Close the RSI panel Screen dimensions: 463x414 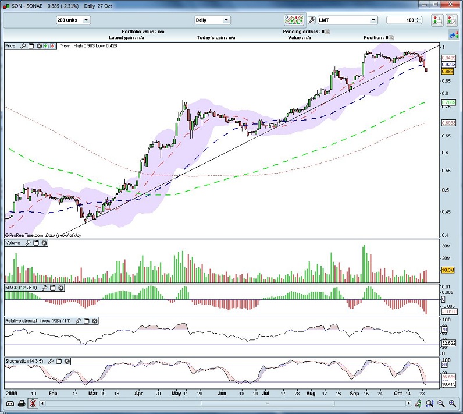tap(94, 321)
